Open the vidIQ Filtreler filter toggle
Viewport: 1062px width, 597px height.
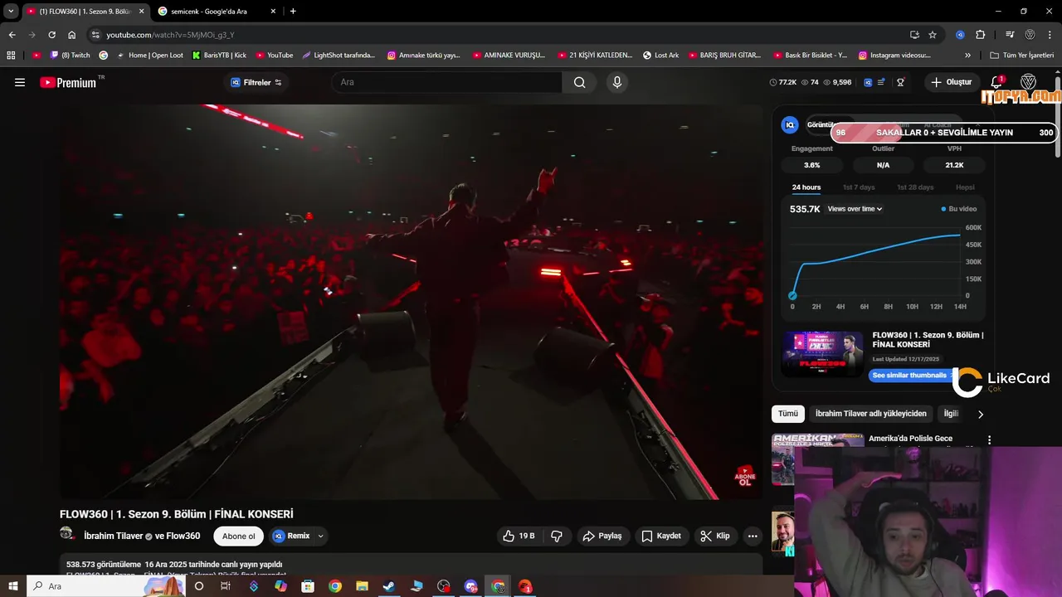[x=256, y=82]
